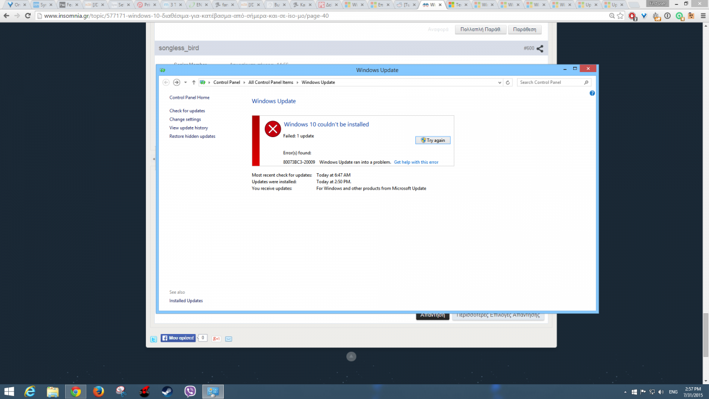
Task: Click the Try again button
Action: [x=433, y=140]
